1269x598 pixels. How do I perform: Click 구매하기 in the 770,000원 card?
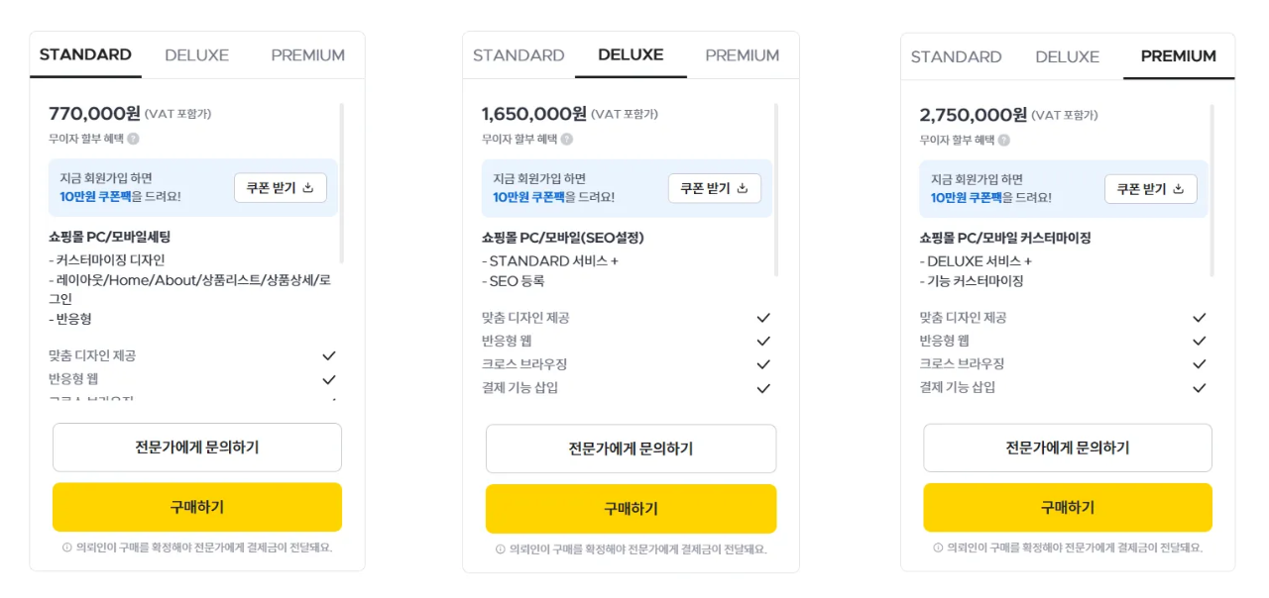click(197, 507)
